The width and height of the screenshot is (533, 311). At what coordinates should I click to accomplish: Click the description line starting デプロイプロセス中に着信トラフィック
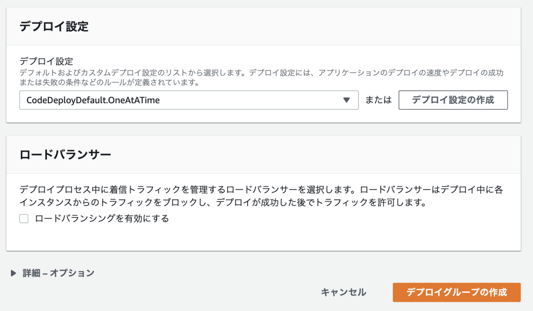click(260, 189)
